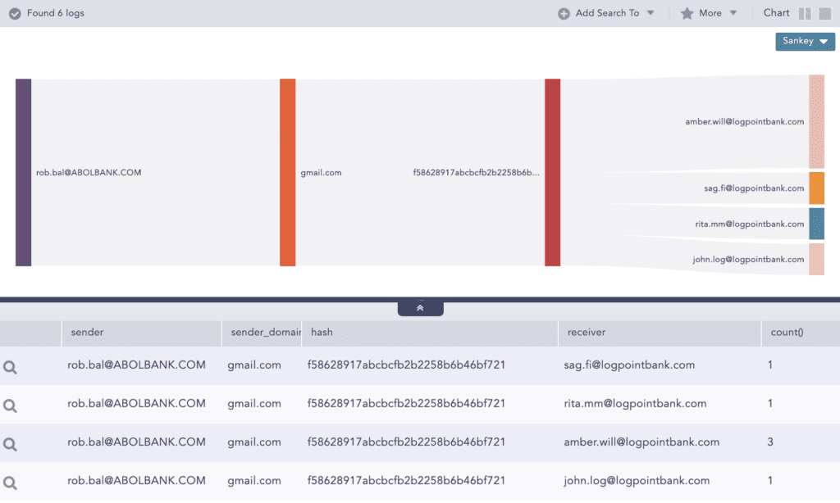Expand the Add Search To dropdown arrow
Screen dimensions: 840x503
pyautogui.click(x=651, y=13)
